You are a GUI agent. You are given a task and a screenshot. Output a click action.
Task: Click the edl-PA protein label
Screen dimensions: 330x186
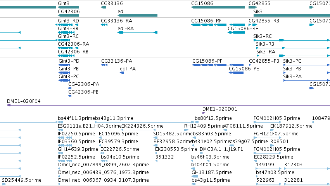pos(128,69)
